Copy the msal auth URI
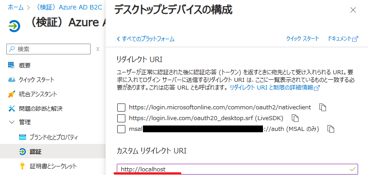The height and width of the screenshot is (175, 368). pos(331,129)
